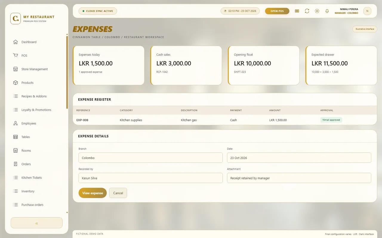Click the Rooms icon in sidebar

pos(16,151)
